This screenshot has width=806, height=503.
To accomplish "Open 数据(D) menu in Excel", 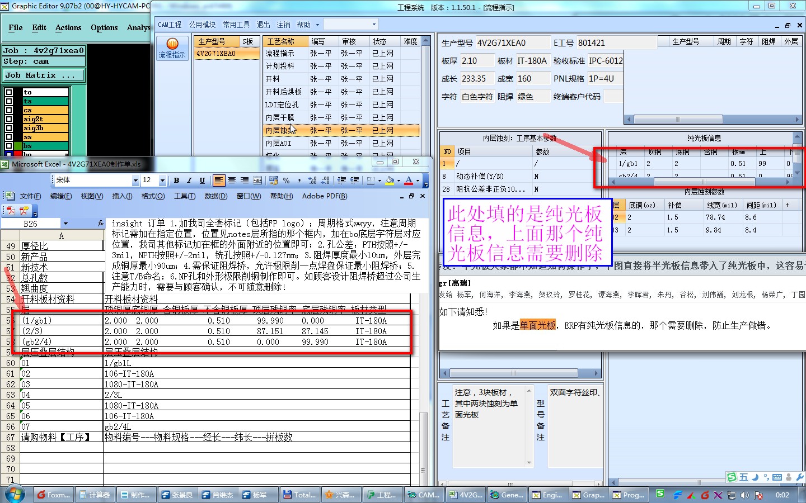I will point(215,196).
